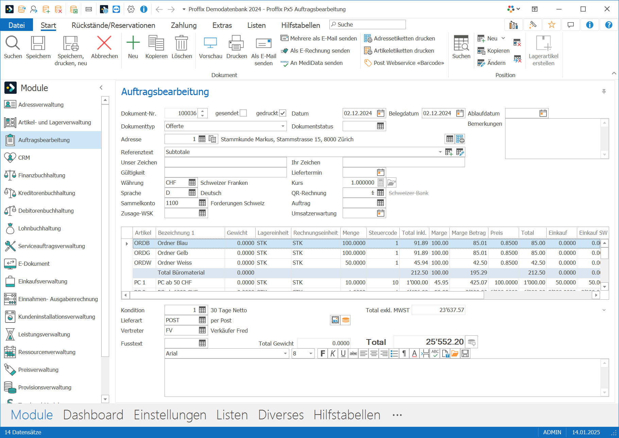Image resolution: width=619 pixels, height=438 pixels.
Task: Increase Dokument-Nr. with the up stepper
Action: [202, 111]
